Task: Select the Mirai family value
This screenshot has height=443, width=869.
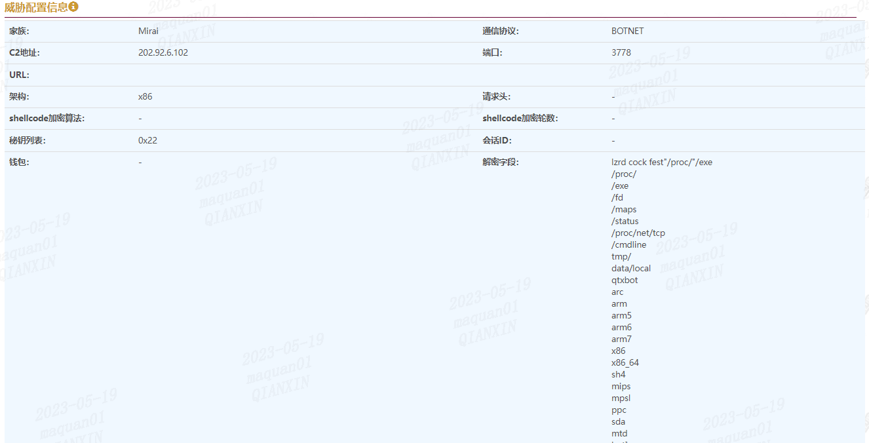Action: pyautogui.click(x=148, y=31)
